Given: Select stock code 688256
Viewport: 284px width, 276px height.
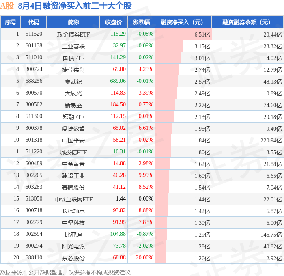Looking at the screenshot, I should (34, 81).
